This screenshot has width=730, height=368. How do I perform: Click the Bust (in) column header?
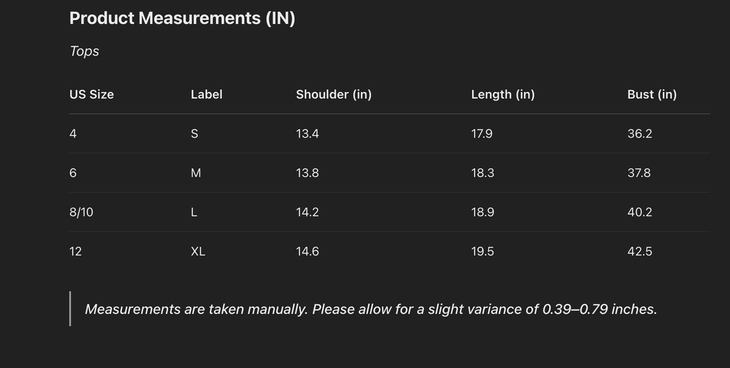point(652,95)
